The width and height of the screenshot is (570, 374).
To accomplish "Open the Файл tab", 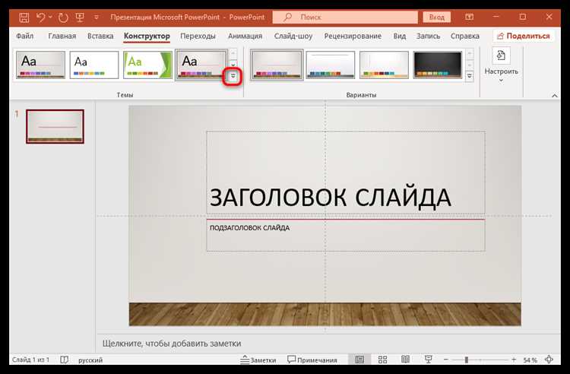I will (25, 36).
